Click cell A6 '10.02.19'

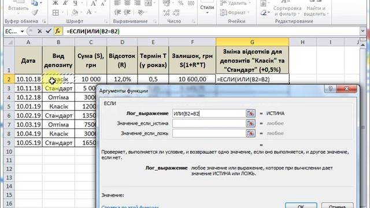pyautogui.click(x=28, y=116)
